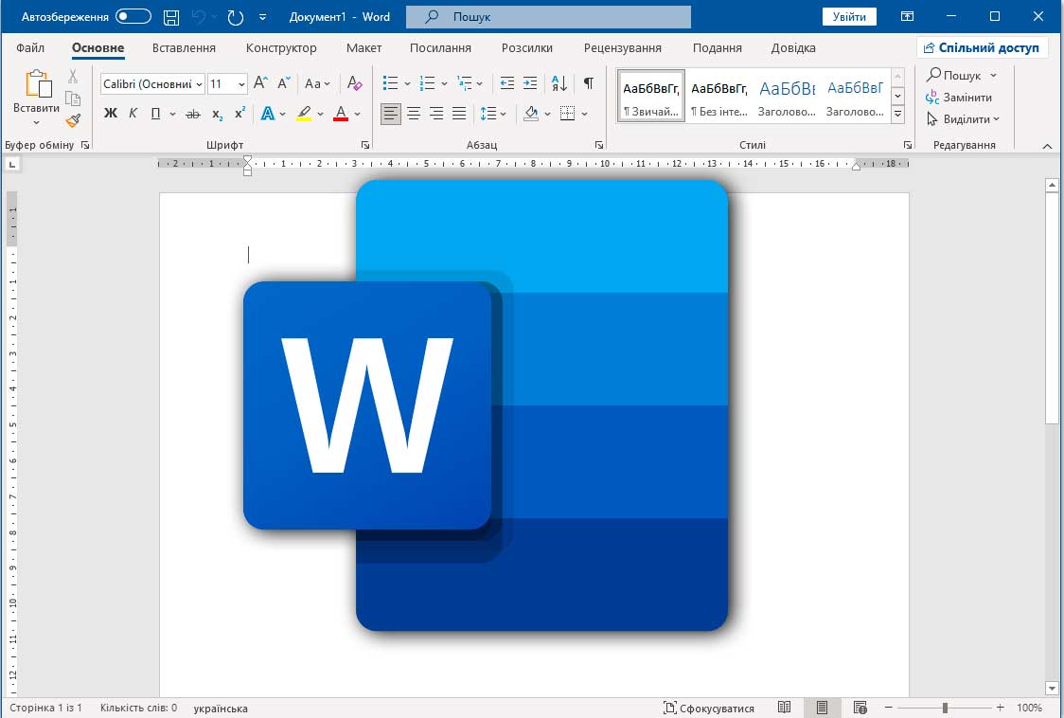Click the Save icon in title bar
Screen dimensions: 1064x718
171,17
